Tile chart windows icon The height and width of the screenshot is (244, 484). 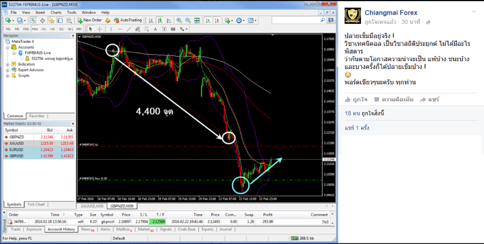197,20
